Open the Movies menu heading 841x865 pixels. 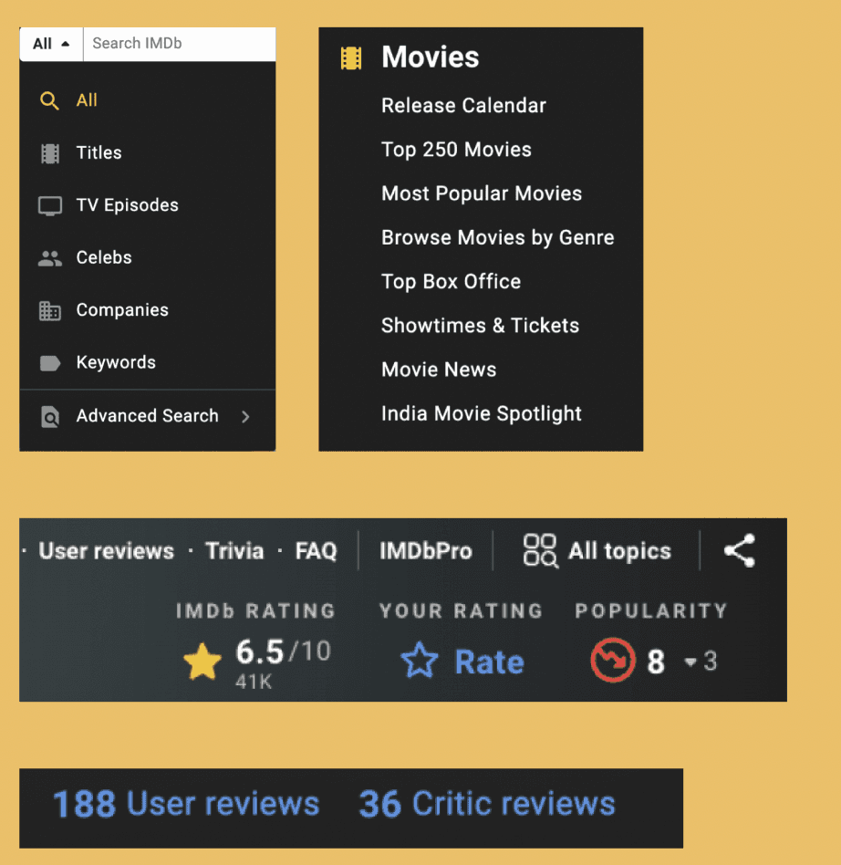tap(431, 57)
